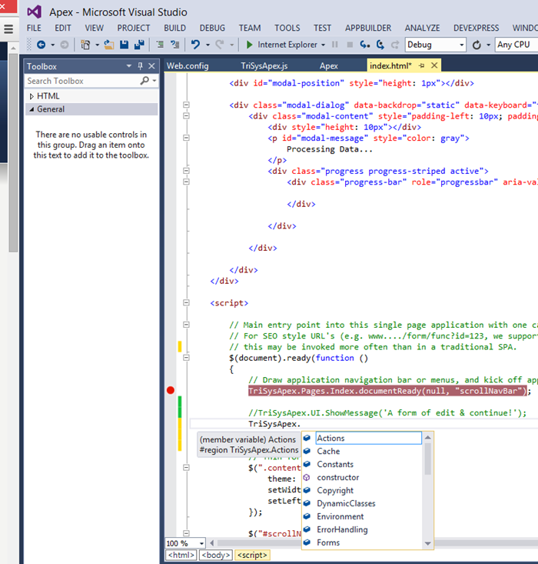Click the Step Out debug icon

pyautogui.click(x=395, y=45)
